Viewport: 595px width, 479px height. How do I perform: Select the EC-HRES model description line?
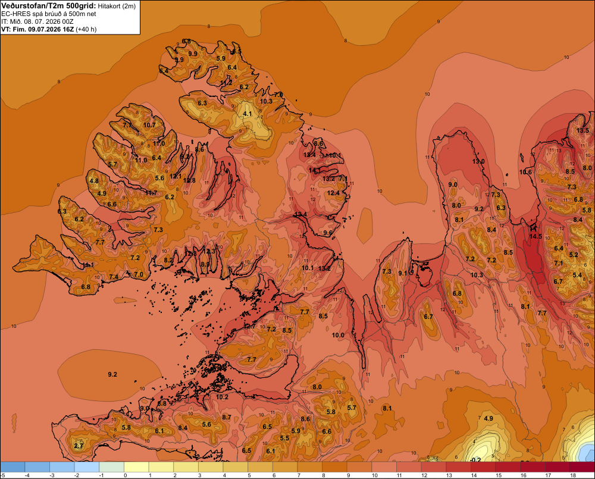tap(49, 14)
